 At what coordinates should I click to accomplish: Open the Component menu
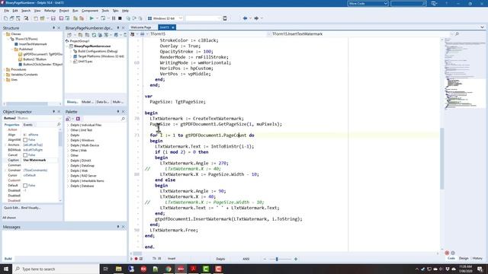pyautogui.click(x=90, y=11)
